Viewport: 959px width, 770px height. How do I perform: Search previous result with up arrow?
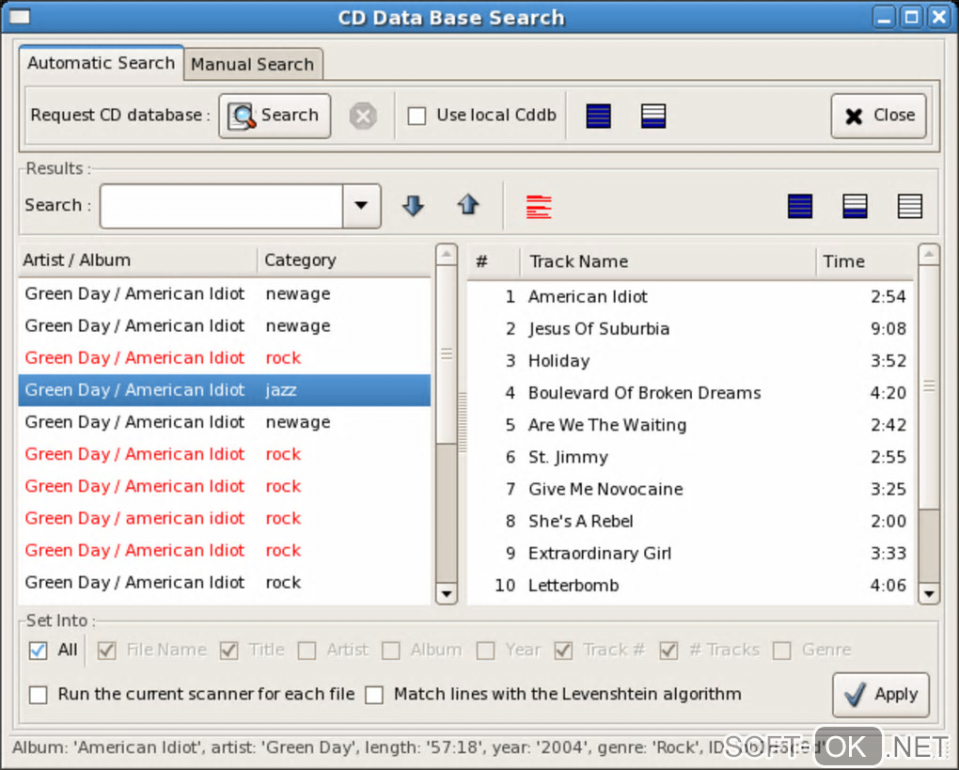pos(468,205)
